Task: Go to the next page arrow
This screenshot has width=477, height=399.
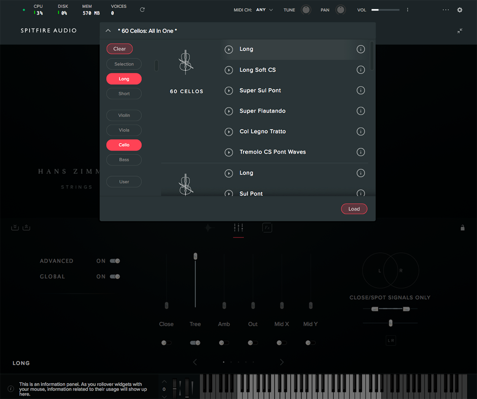Action: point(282,362)
